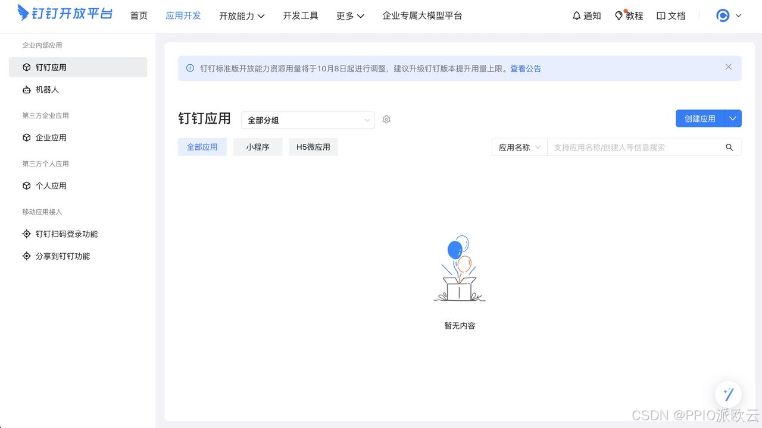Expand the account menu arrow beside avatar
Image resolution: width=762 pixels, height=428 pixels.
[x=739, y=16]
